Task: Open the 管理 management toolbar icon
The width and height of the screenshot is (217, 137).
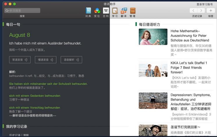Action: [x=133, y=11]
